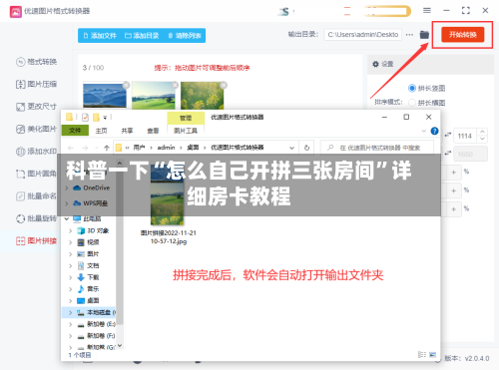The width and height of the screenshot is (499, 370).
Task: Select the 拼长竖图 radio option
Action: (412, 88)
